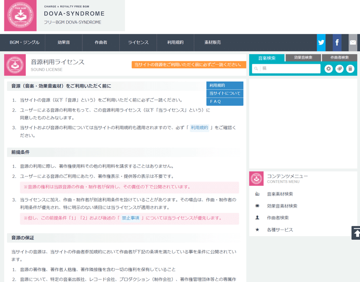360x282 pixels.
Task: Click the pink note ※音源の権利は当該音源
Action: pyautogui.click(x=129, y=187)
